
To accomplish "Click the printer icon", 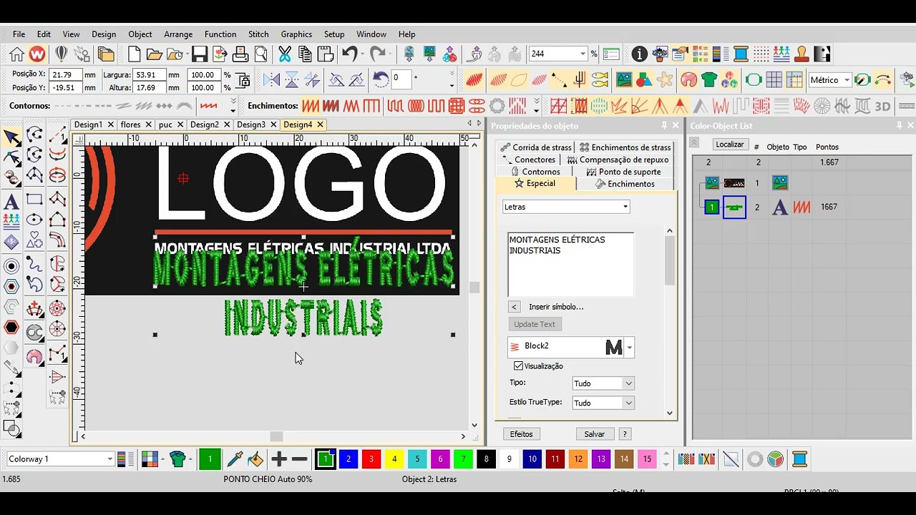I will pyautogui.click(x=240, y=54).
